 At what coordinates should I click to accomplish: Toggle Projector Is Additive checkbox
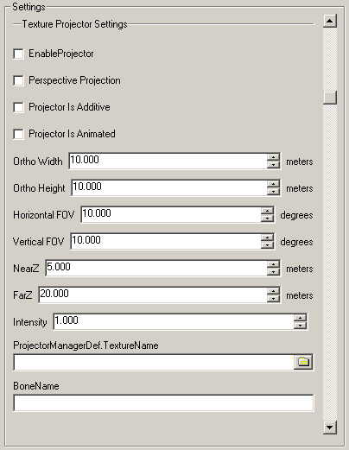point(18,107)
